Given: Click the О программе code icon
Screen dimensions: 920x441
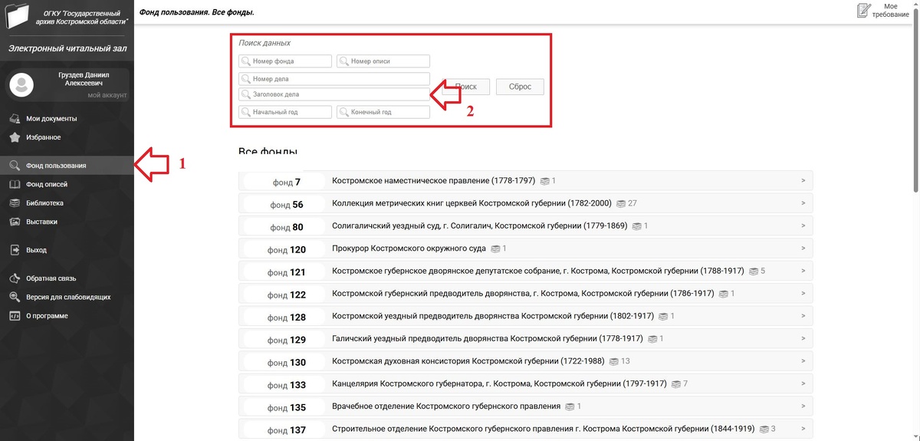Looking at the screenshot, I should [14, 316].
